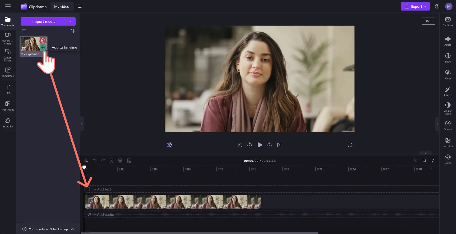The image size is (456, 234).
Task: Click the Export button
Action: (415, 7)
